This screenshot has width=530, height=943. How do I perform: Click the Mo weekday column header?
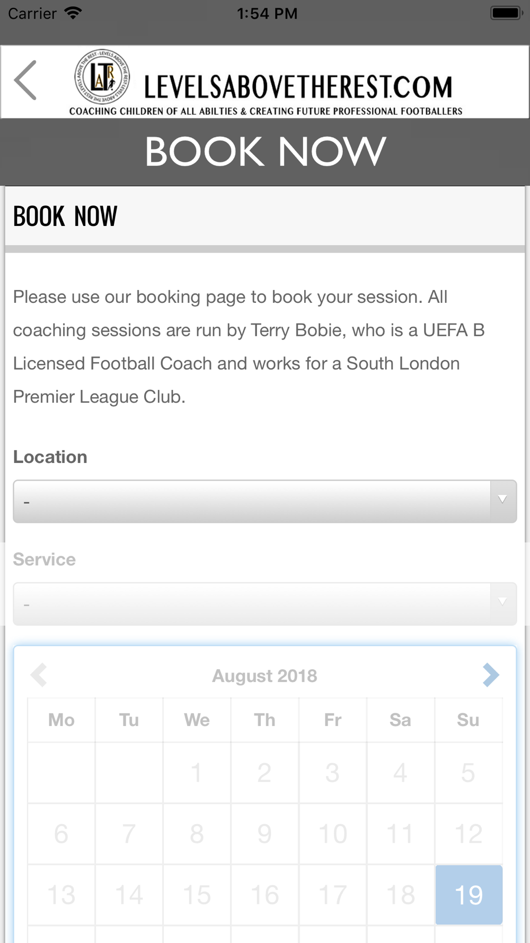pos(61,720)
